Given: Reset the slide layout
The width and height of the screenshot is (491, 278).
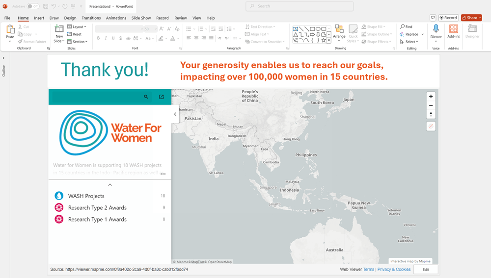Looking at the screenshot, I should pos(74,34).
